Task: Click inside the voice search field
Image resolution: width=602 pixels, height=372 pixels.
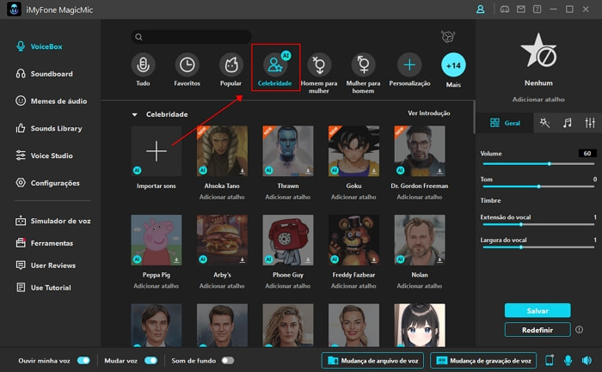Action: pos(191,37)
